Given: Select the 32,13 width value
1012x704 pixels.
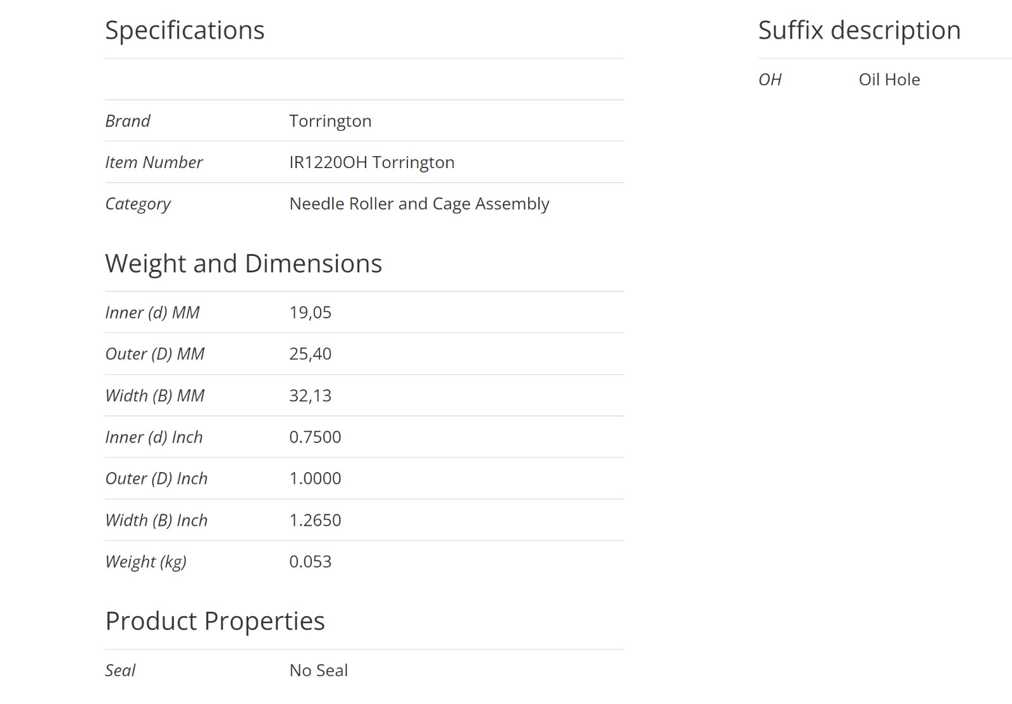Looking at the screenshot, I should coord(310,396).
